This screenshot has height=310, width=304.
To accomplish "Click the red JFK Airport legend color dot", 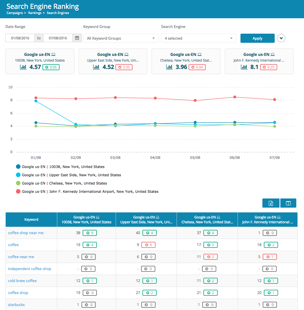I will click(x=19, y=192).
